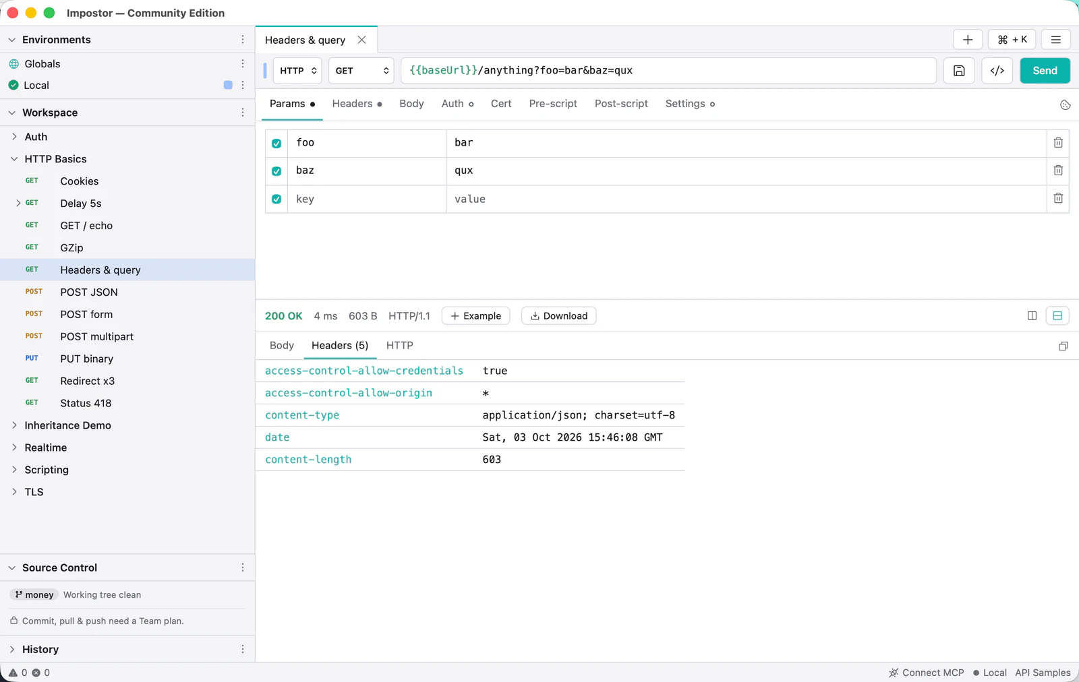The height and width of the screenshot is (682, 1079).
Task: Open the command palette ⌘+K button
Action: click(x=1012, y=40)
